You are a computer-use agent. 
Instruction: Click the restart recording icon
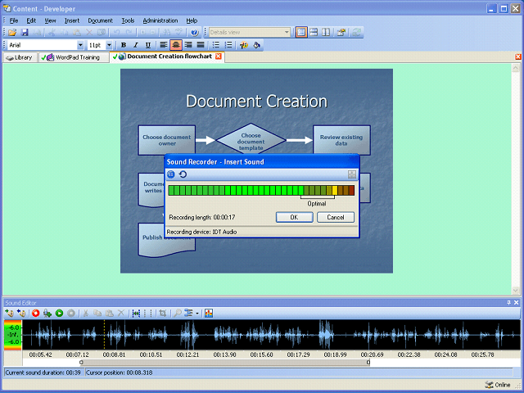pos(183,174)
